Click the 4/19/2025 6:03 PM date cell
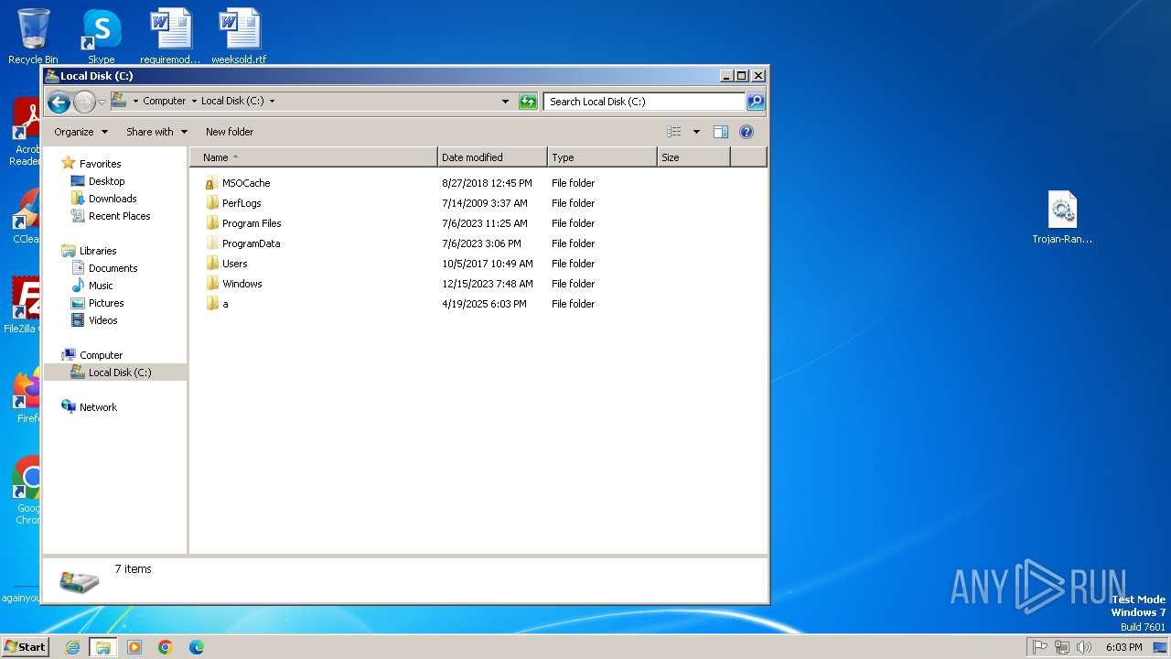This screenshot has width=1171, height=659. [484, 304]
